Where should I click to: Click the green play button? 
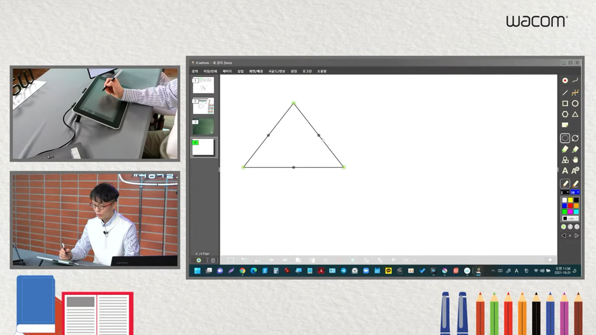click(x=563, y=227)
